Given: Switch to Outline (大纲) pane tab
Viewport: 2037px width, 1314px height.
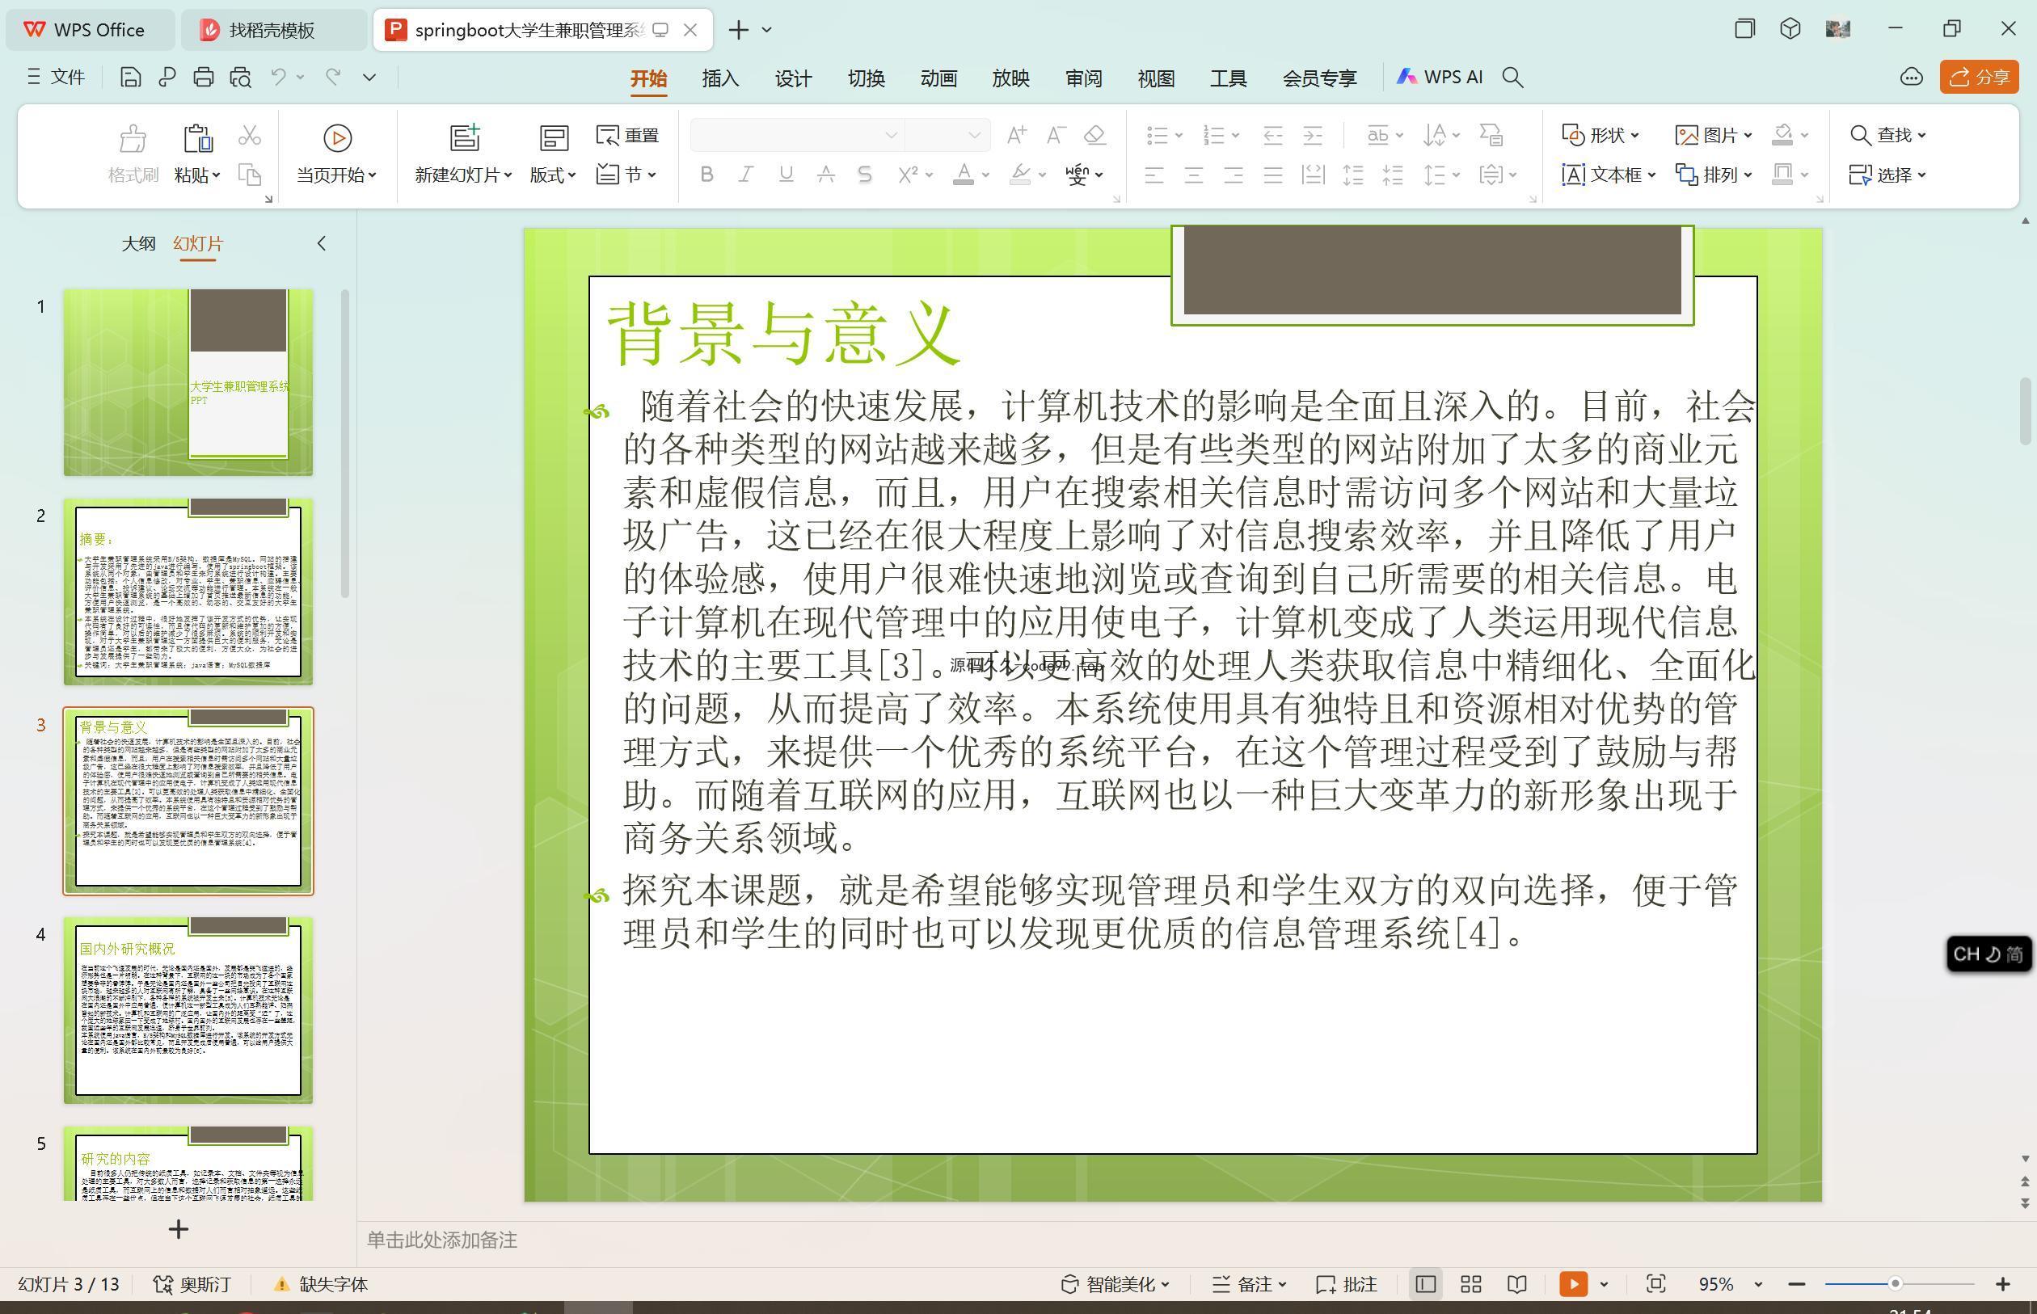Looking at the screenshot, I should tap(138, 244).
